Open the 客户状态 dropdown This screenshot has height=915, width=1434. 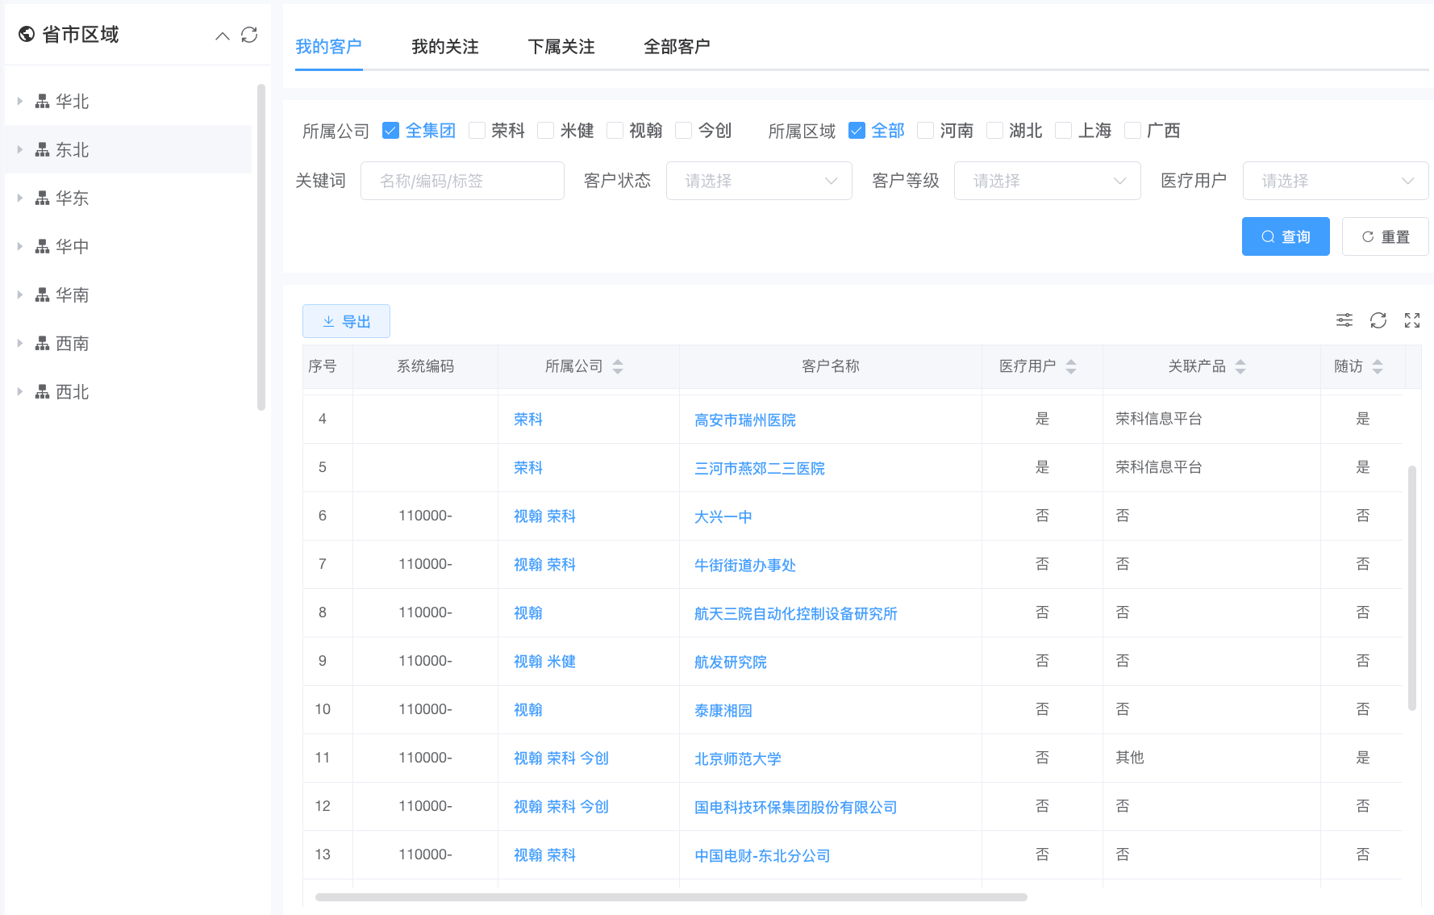click(758, 181)
